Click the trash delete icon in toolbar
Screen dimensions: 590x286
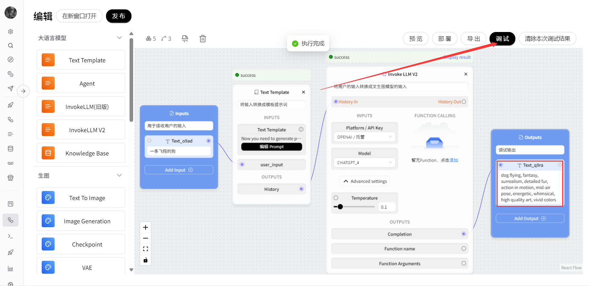click(x=203, y=39)
